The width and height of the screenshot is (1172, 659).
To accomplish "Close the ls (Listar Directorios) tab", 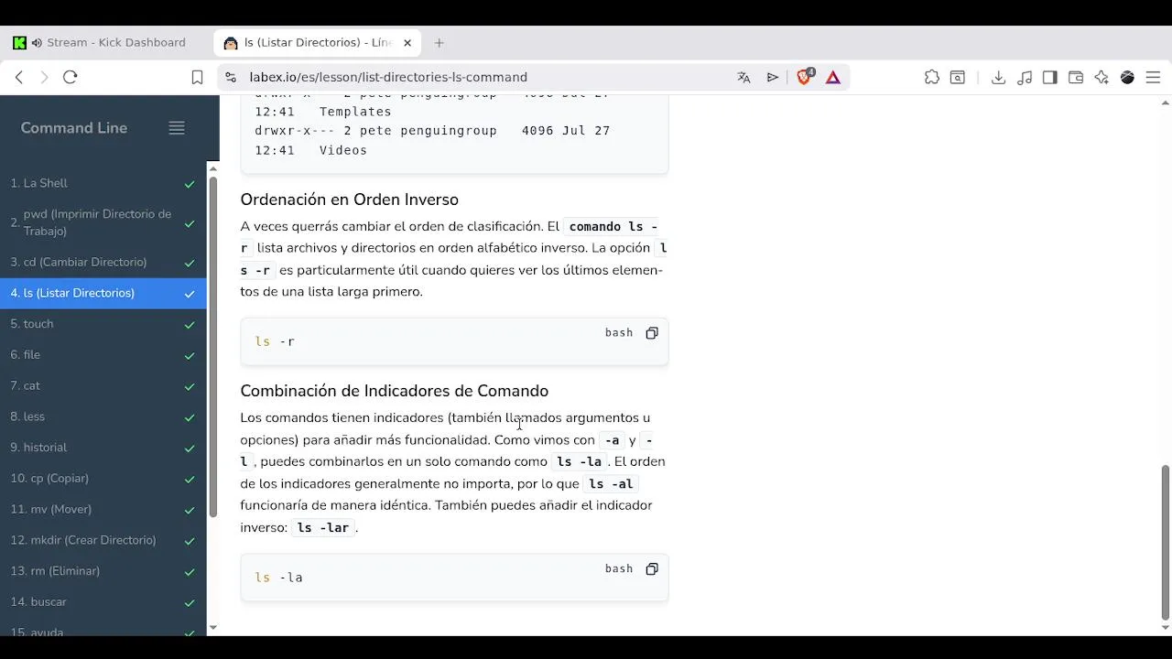I will pos(407,43).
